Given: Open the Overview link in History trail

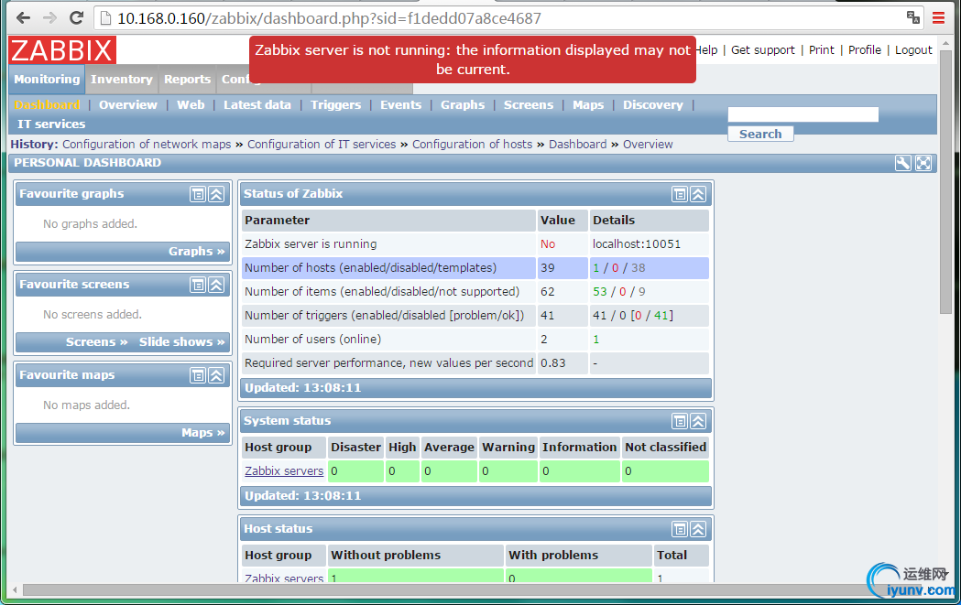Looking at the screenshot, I should [648, 145].
